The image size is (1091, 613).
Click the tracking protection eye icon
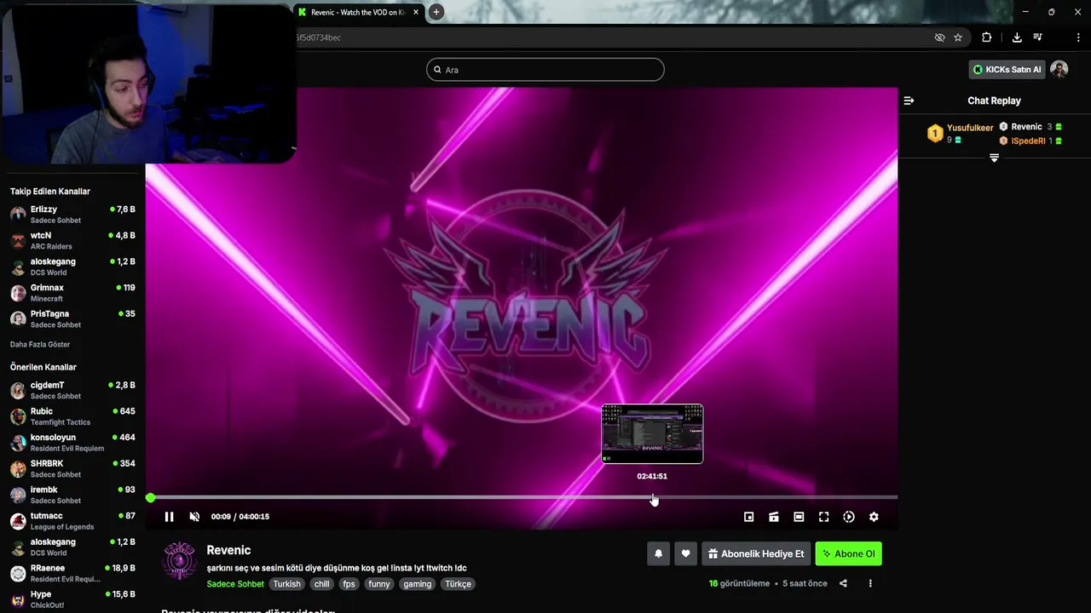(939, 37)
